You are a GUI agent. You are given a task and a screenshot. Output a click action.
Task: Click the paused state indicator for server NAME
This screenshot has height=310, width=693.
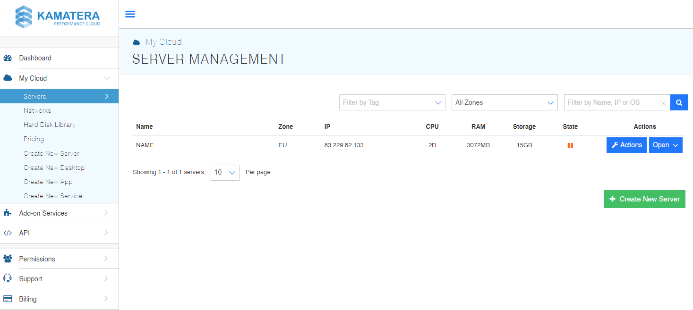coord(570,145)
